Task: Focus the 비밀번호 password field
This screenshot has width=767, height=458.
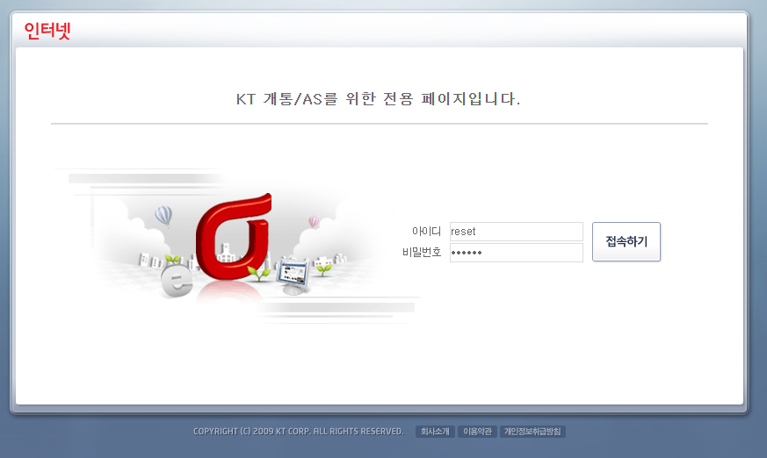Action: coord(516,253)
